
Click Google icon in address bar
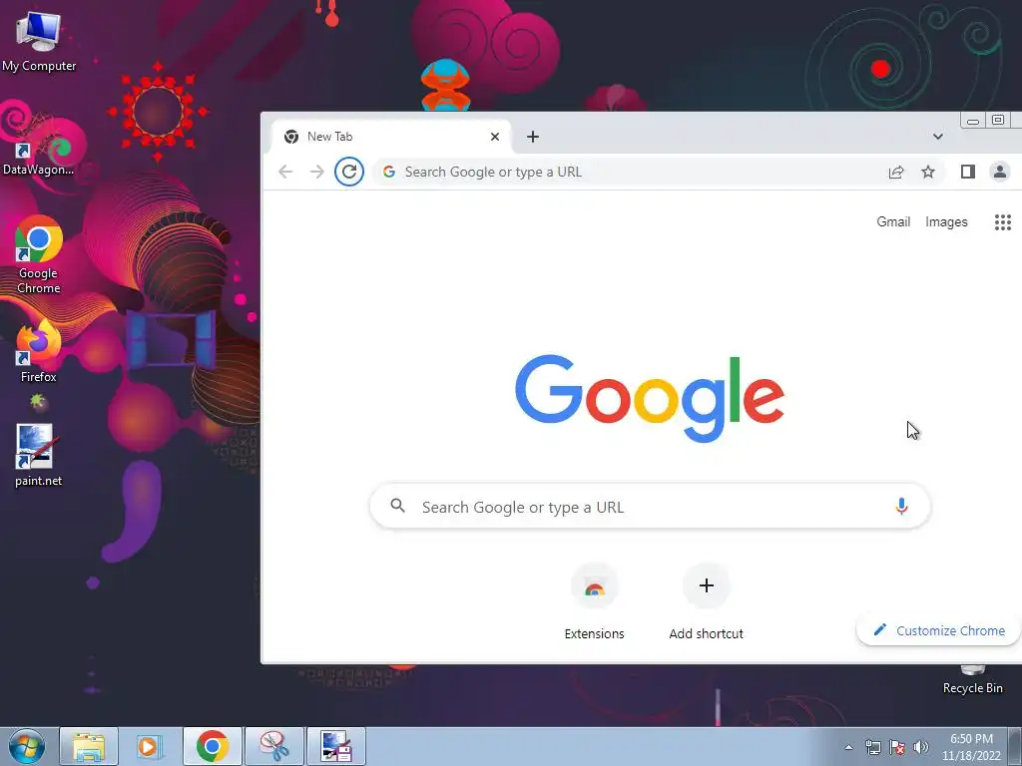[389, 172]
